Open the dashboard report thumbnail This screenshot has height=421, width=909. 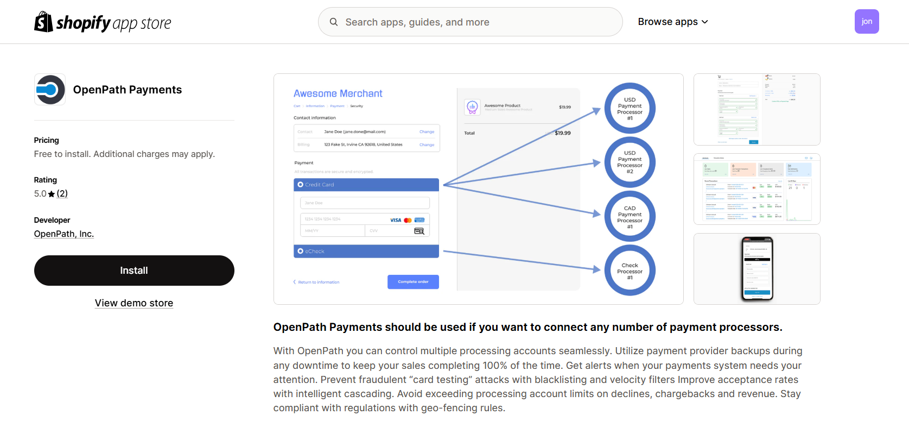757,189
